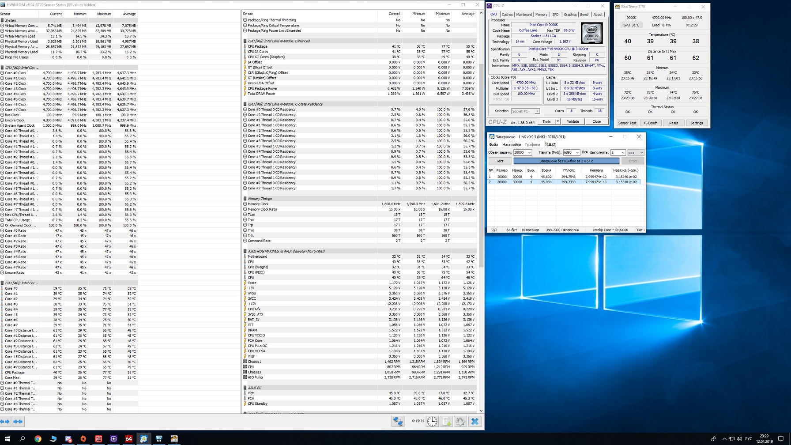This screenshot has width=791, height=445.
Task: Open HWiNFO network remote monitoring icon
Action: 398,422
